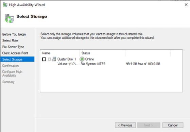Viewport: 190px width, 132px height.
Task: Click the Summary step
Action: click(x=8, y=82)
